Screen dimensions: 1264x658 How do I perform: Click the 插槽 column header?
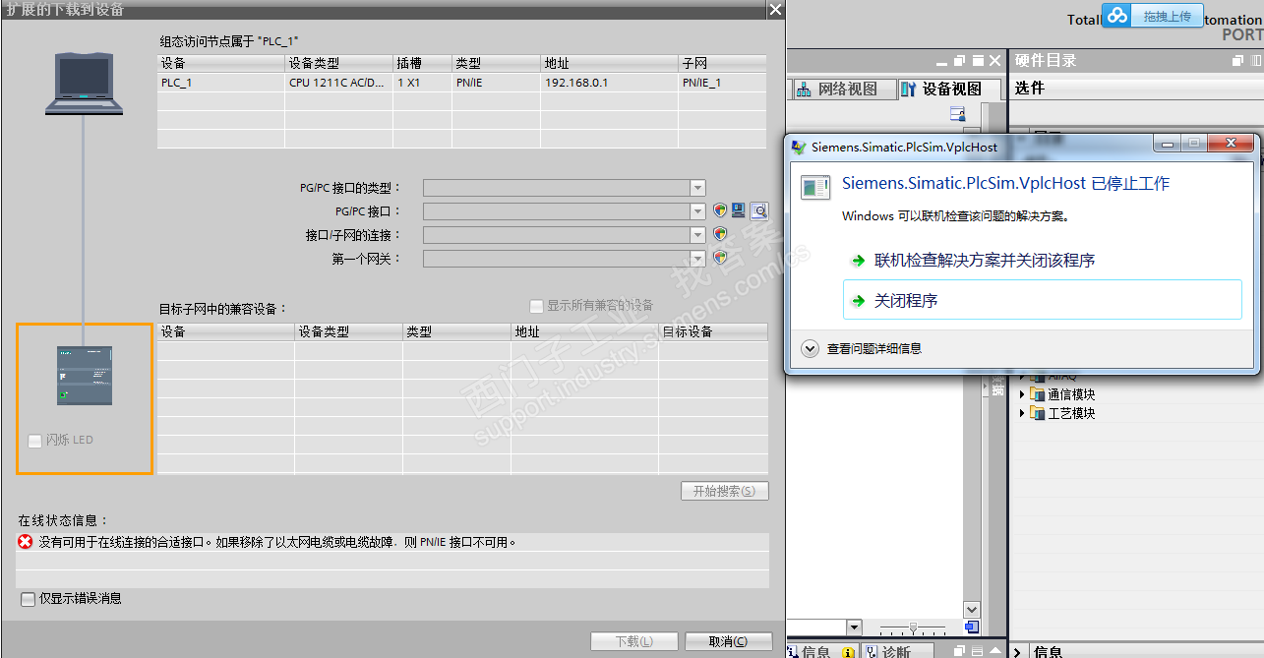point(422,63)
